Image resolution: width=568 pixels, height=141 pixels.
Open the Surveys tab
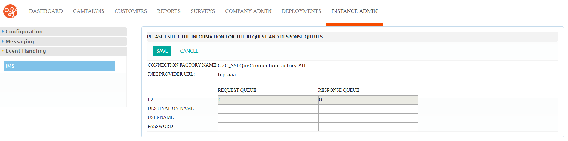click(x=203, y=11)
